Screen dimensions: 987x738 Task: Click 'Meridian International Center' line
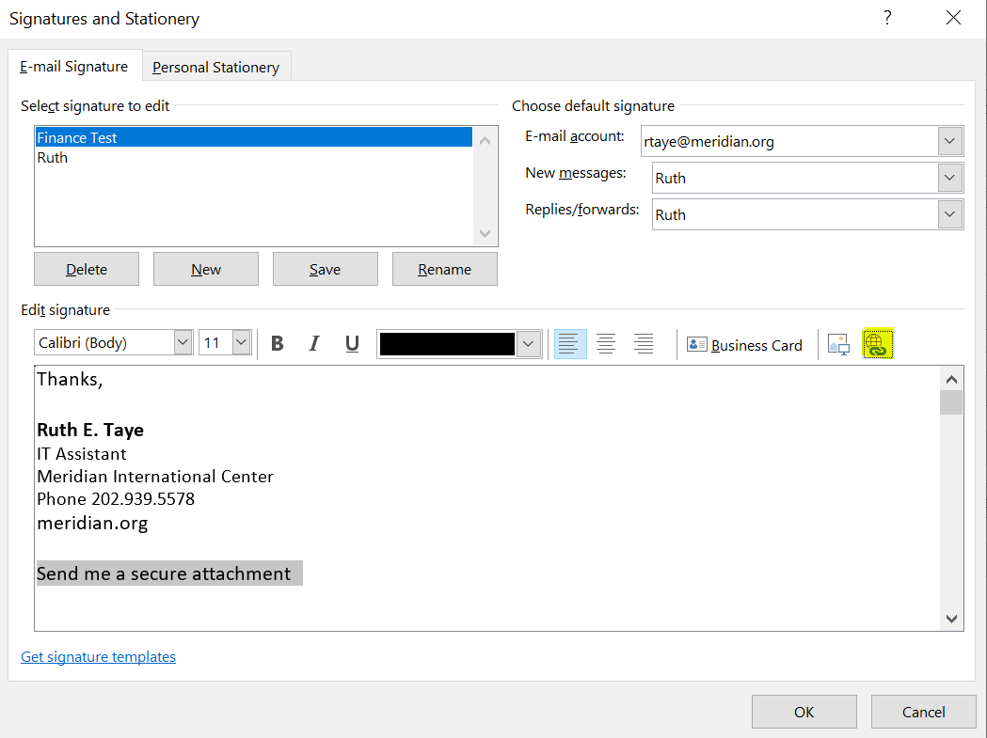pos(155,477)
